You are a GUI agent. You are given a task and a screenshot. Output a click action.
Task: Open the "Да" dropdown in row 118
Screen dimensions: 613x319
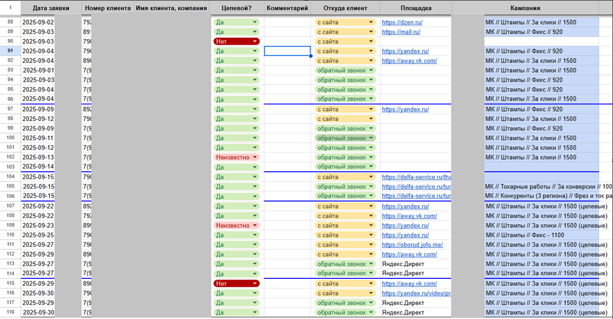236,313
